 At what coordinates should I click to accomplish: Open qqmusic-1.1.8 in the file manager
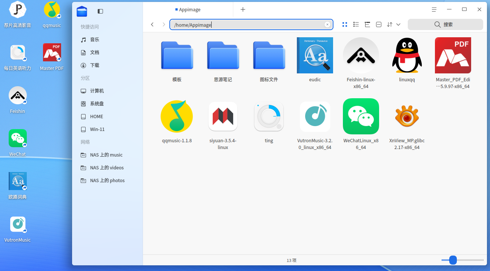tap(177, 116)
